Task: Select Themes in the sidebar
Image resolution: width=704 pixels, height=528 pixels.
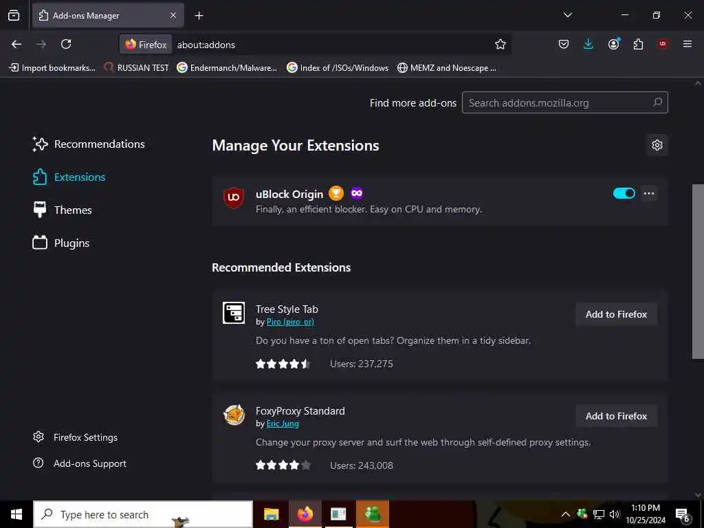Action: pos(63,210)
